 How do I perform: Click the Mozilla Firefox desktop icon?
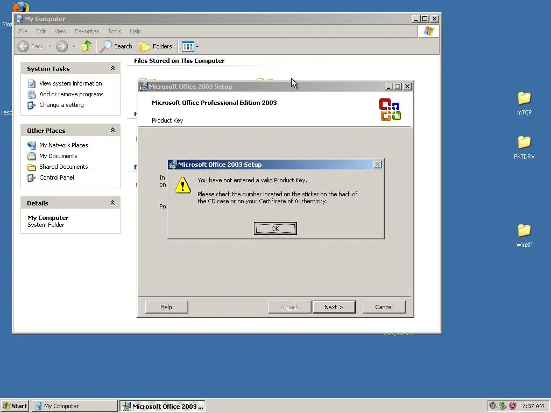click(20, 7)
